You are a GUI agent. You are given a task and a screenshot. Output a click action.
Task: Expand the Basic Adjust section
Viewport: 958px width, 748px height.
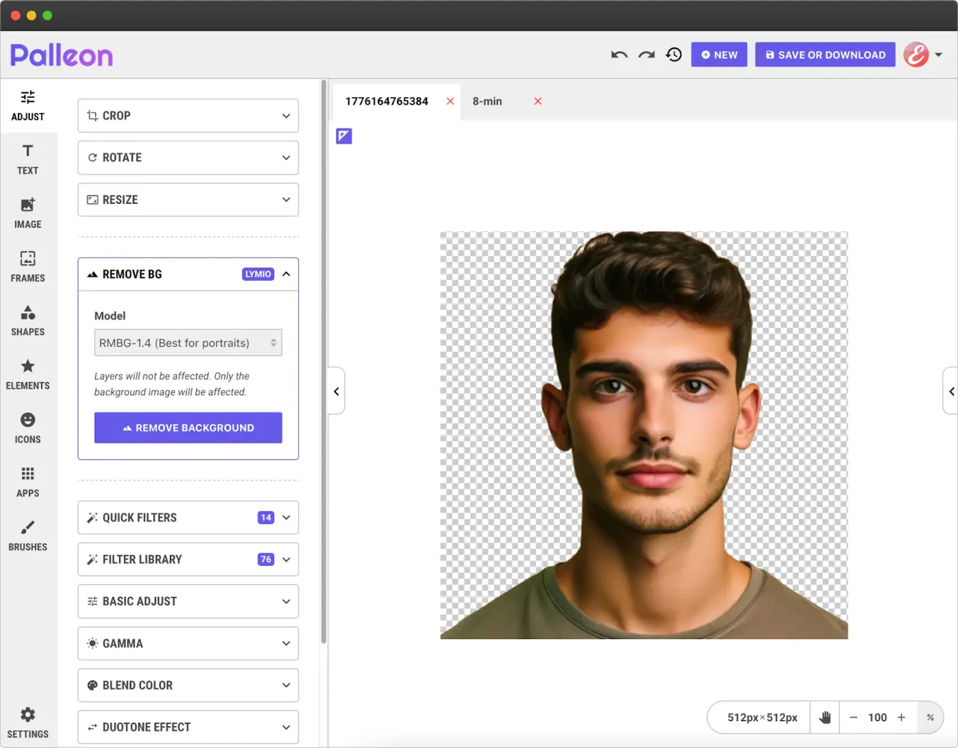point(188,601)
